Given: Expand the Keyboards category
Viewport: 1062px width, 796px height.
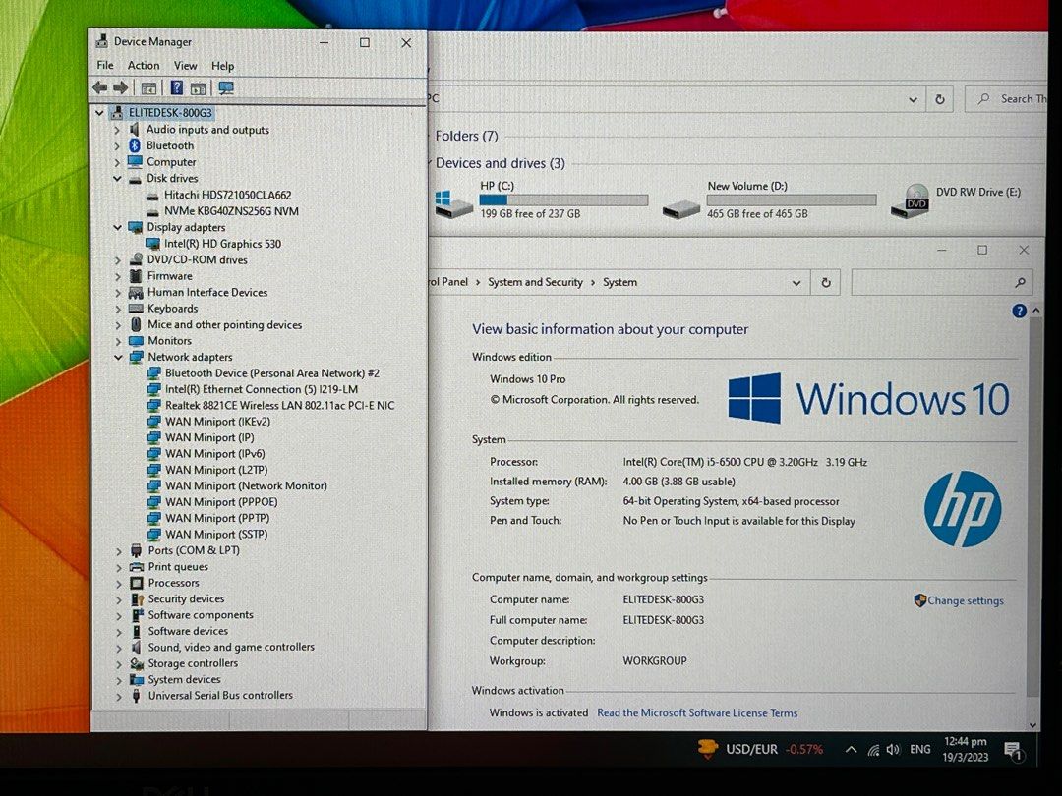Looking at the screenshot, I should pyautogui.click(x=118, y=308).
